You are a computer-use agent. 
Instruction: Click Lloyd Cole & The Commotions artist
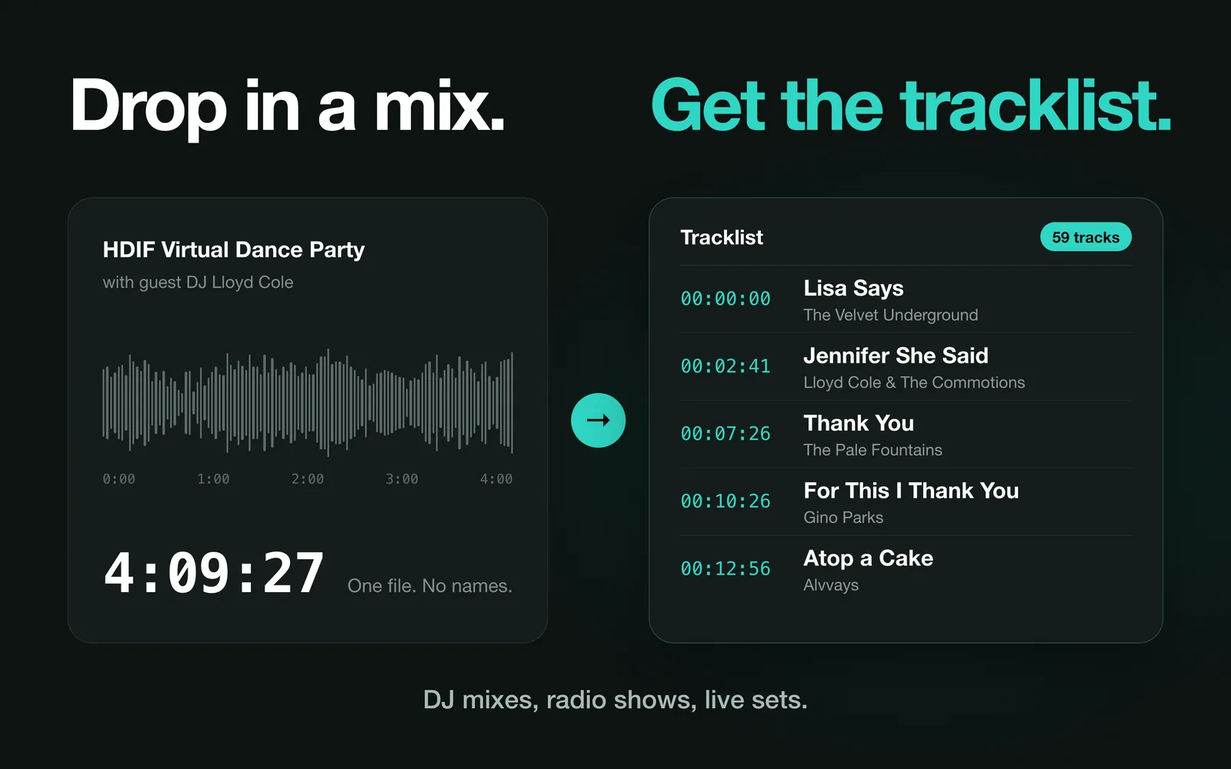click(x=914, y=383)
